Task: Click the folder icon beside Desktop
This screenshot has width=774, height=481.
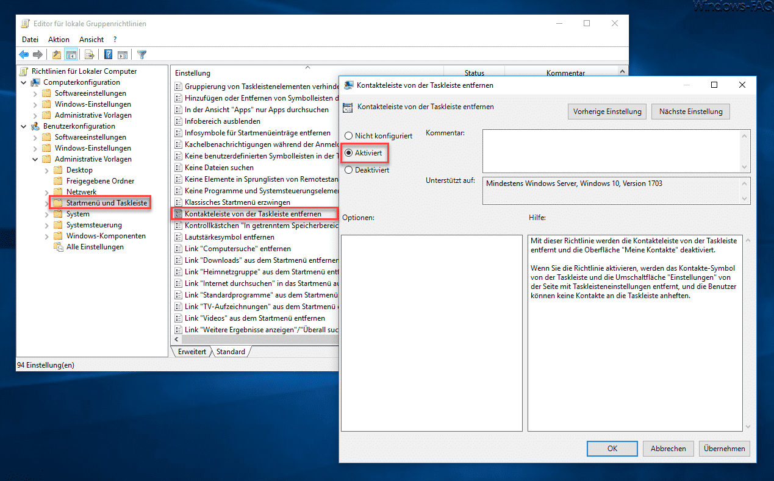Action: [58, 170]
